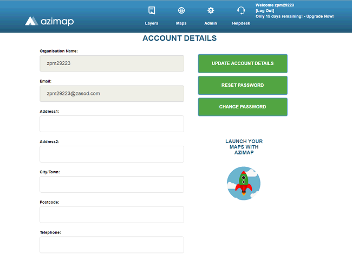The height and width of the screenshot is (266, 352).
Task: Click the Admin gear icon
Action: (211, 10)
